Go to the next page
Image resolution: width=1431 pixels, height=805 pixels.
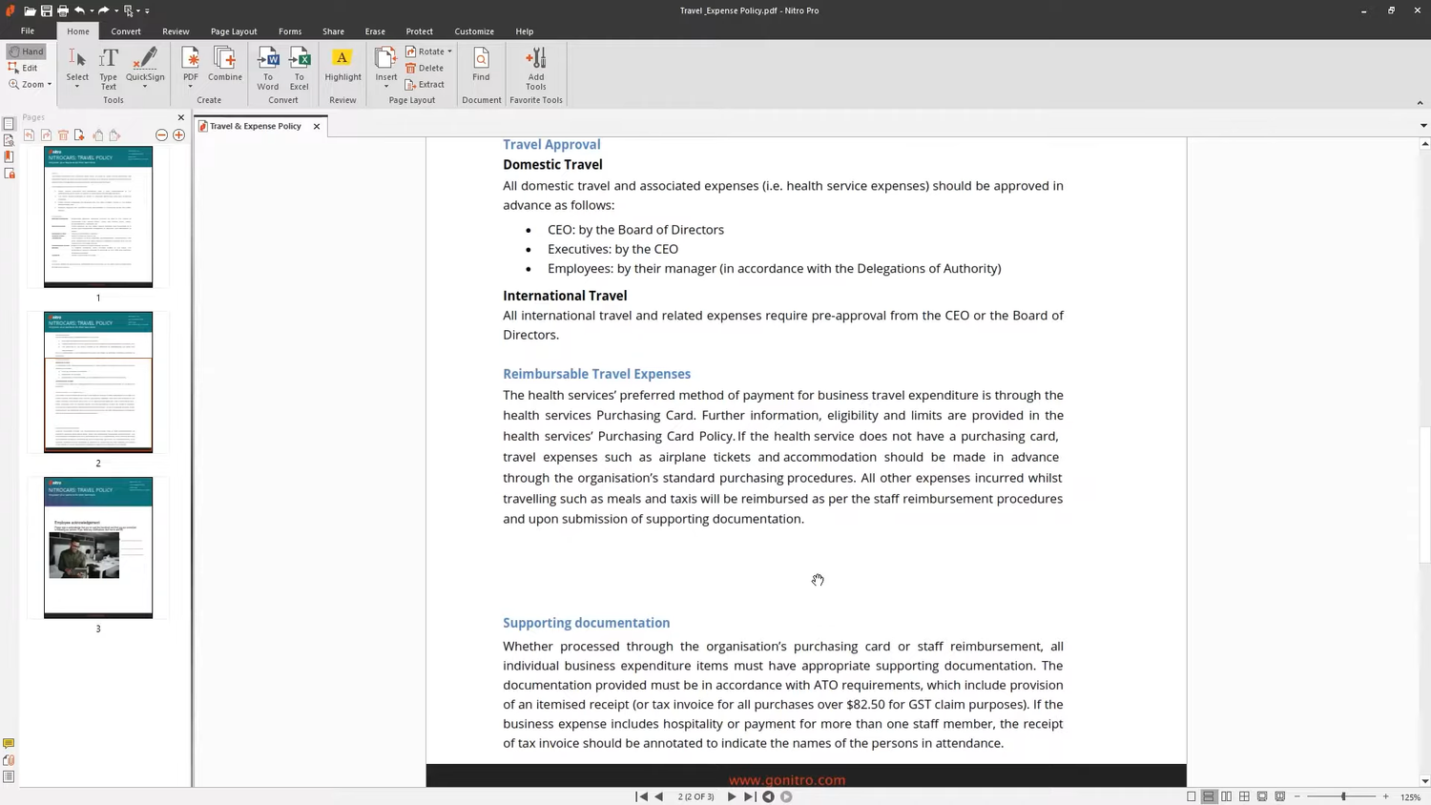[732, 796]
